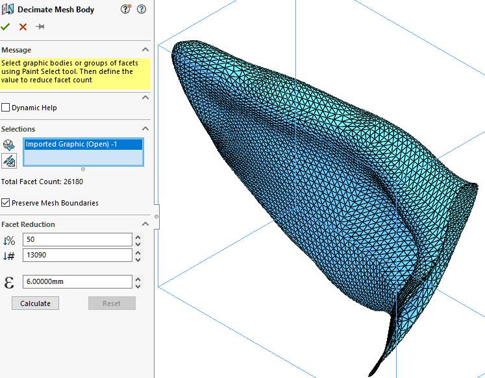Decrease the deviation tolerance stepper
Viewport: 485px width, 378px height.
pos(138,285)
